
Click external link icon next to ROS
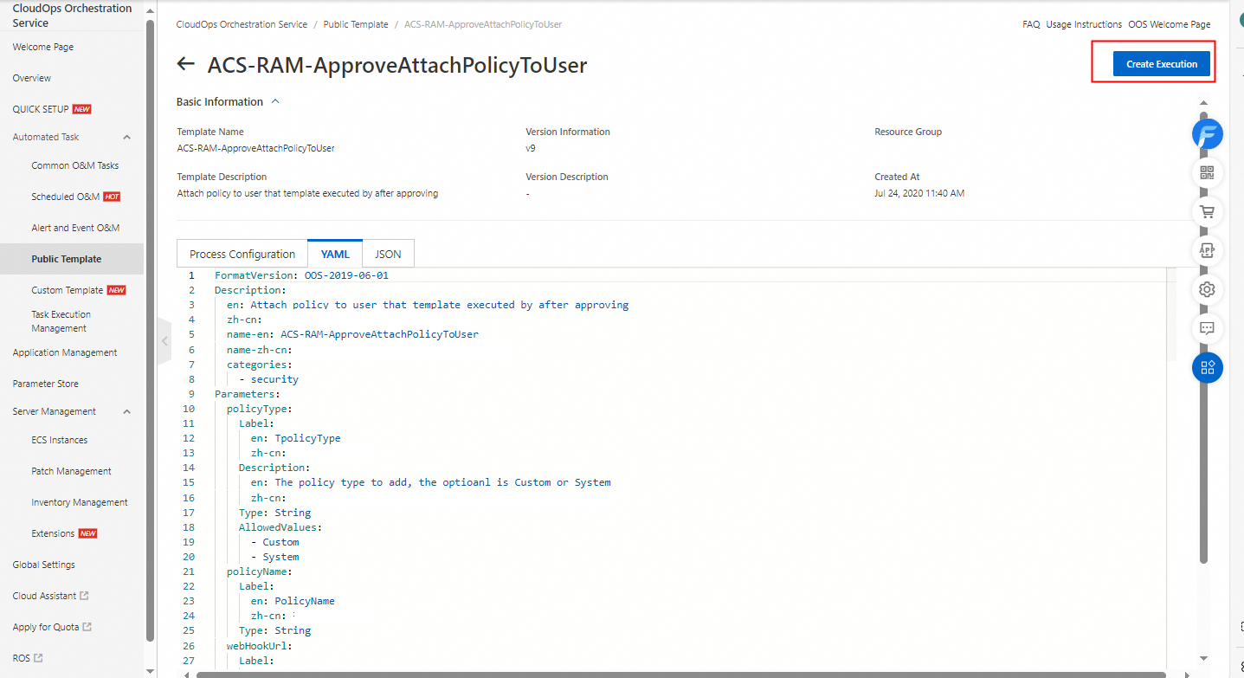(38, 658)
